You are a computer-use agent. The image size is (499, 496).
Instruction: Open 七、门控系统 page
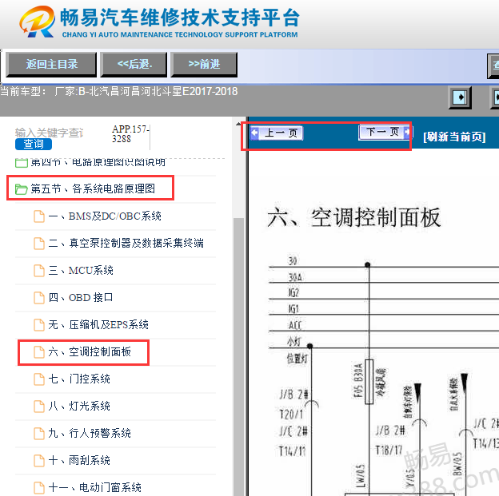point(79,379)
